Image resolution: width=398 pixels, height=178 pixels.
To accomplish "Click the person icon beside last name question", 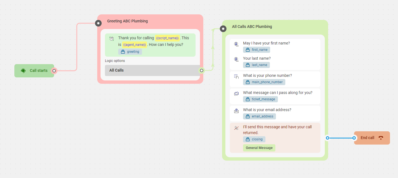I will click(x=236, y=59).
